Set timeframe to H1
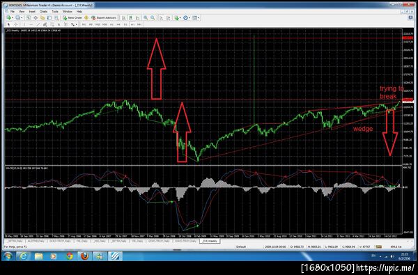The image size is (418, 275). tap(111, 24)
